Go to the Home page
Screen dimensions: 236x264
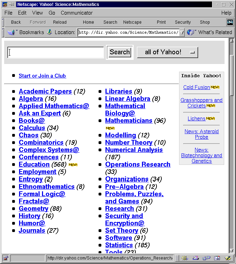[x=88, y=22]
